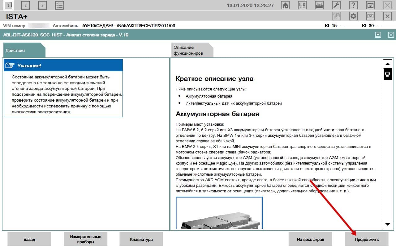Close the ISTA+ session with X
Viewport: 396px width, 247px height.
[x=387, y=16]
